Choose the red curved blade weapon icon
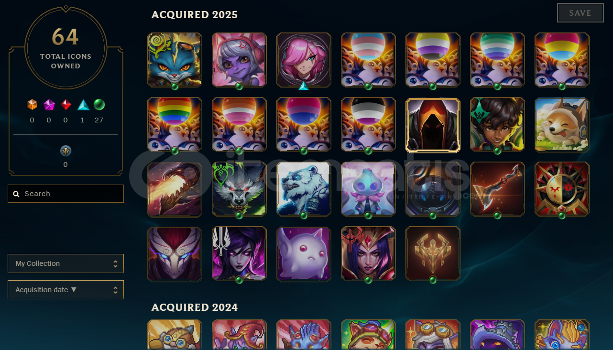The width and height of the screenshot is (613, 350). click(x=497, y=189)
